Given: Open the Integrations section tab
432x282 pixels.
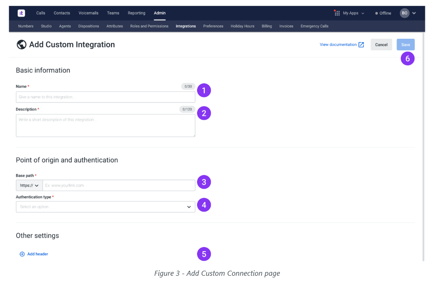Looking at the screenshot, I should click(185, 26).
